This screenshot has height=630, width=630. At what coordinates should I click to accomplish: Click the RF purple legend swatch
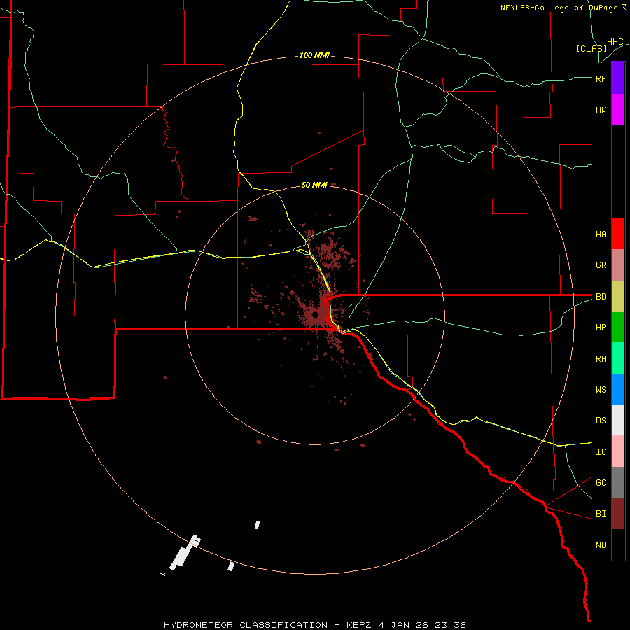(618, 78)
